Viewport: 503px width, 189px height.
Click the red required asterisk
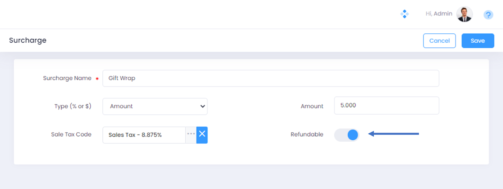point(97,78)
